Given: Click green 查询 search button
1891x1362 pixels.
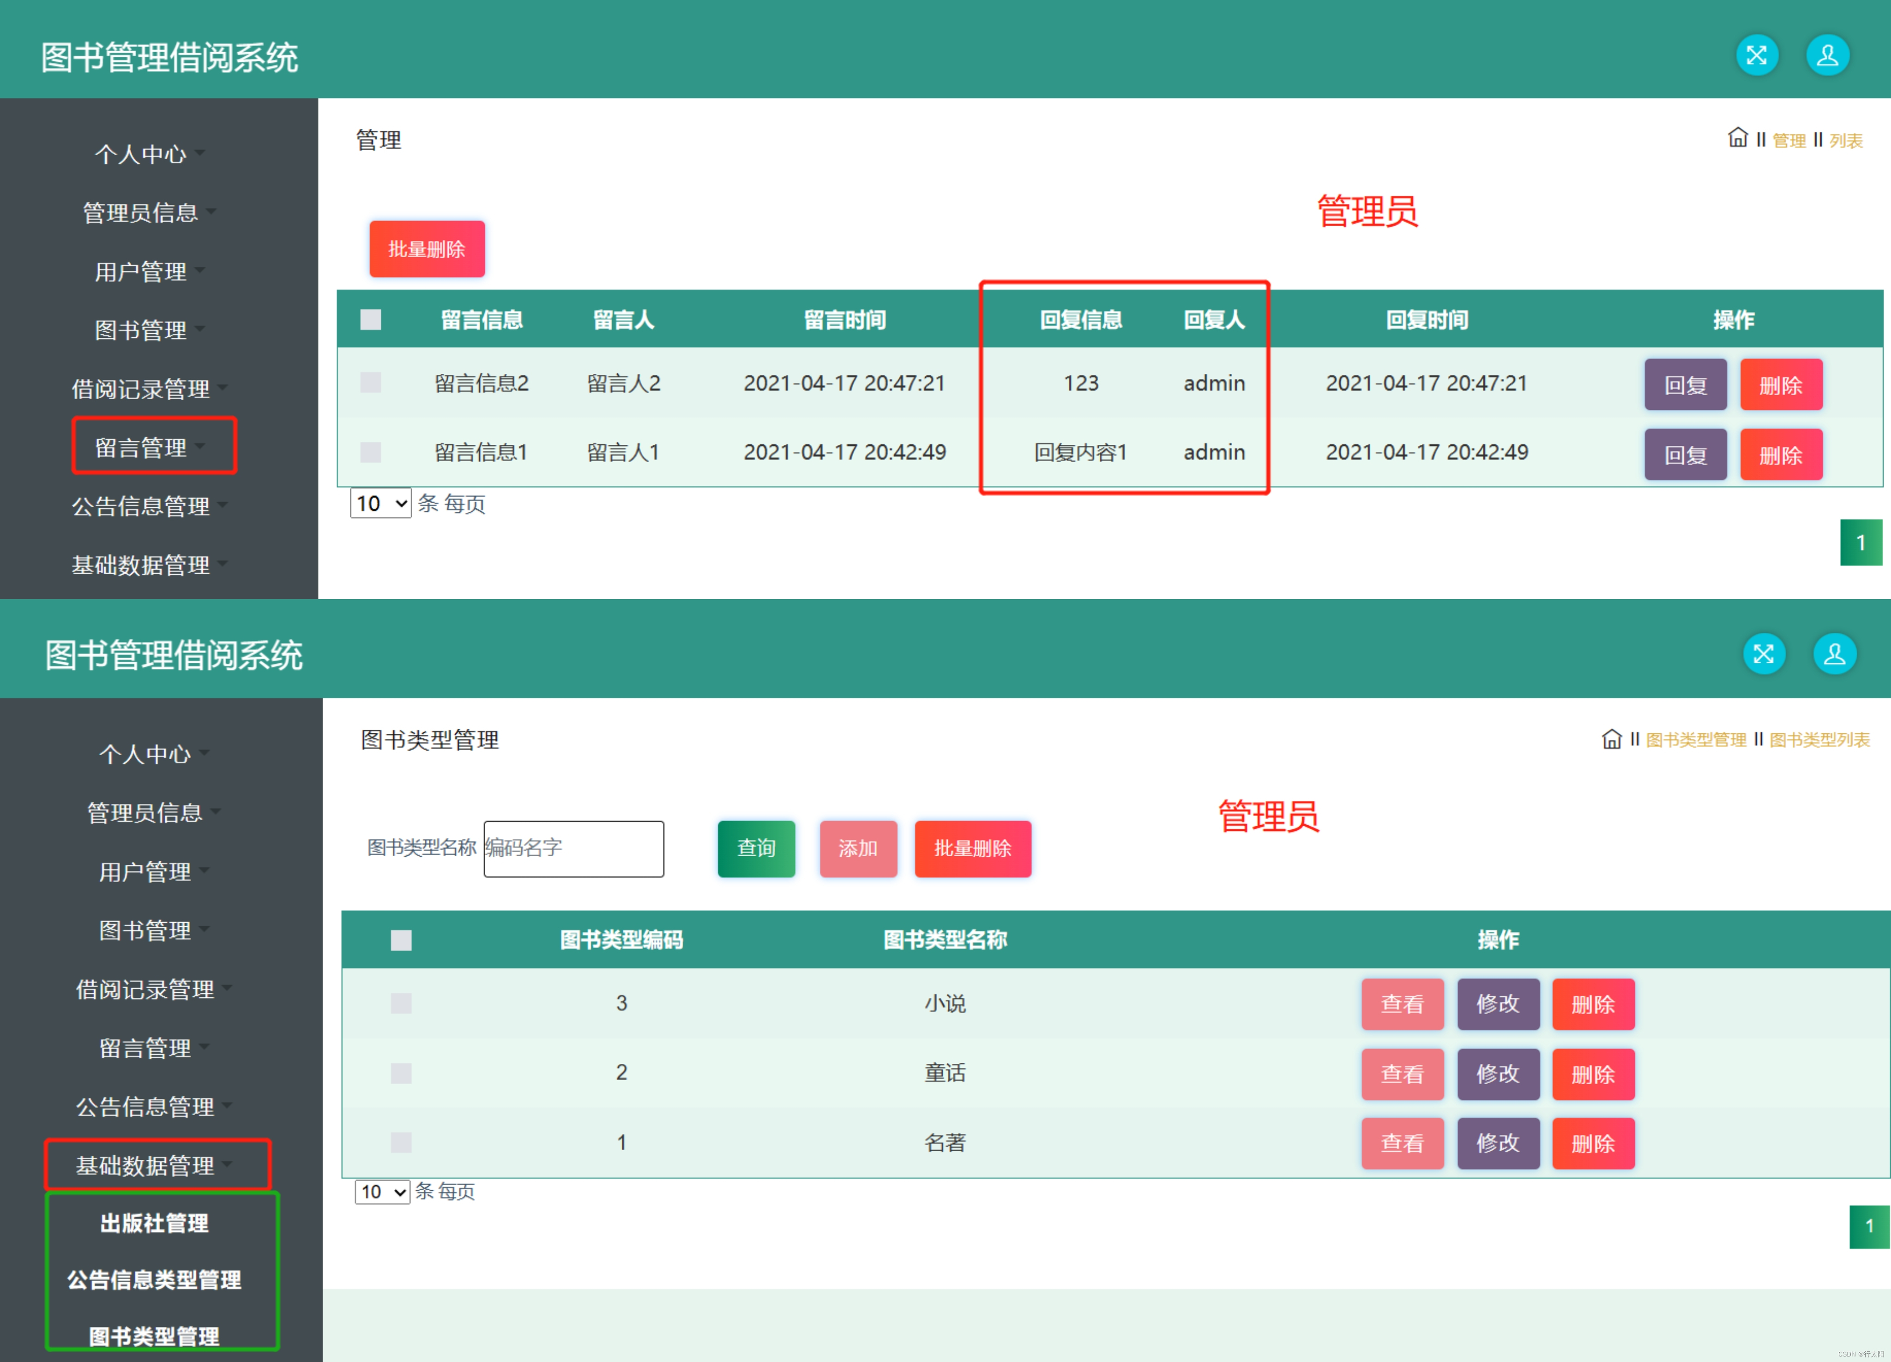Looking at the screenshot, I should coord(755,849).
